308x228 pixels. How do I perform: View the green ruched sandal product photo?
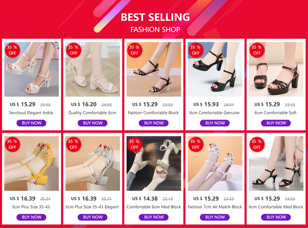tap(154, 163)
